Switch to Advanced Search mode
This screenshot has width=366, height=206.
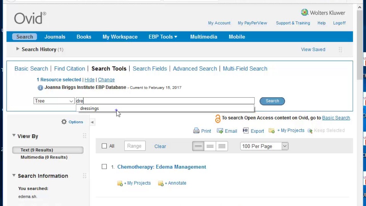point(195,69)
